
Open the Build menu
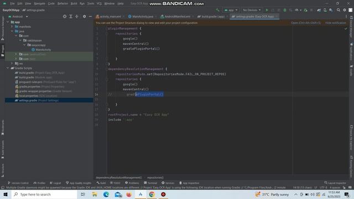click(x=74, y=4)
